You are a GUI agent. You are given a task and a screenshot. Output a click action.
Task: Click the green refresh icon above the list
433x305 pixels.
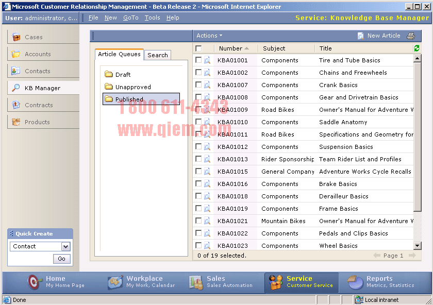click(417, 48)
